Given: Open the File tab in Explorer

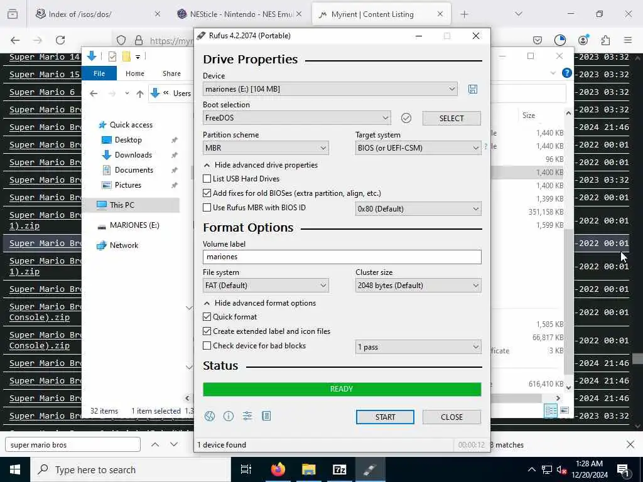Looking at the screenshot, I should click(x=99, y=73).
